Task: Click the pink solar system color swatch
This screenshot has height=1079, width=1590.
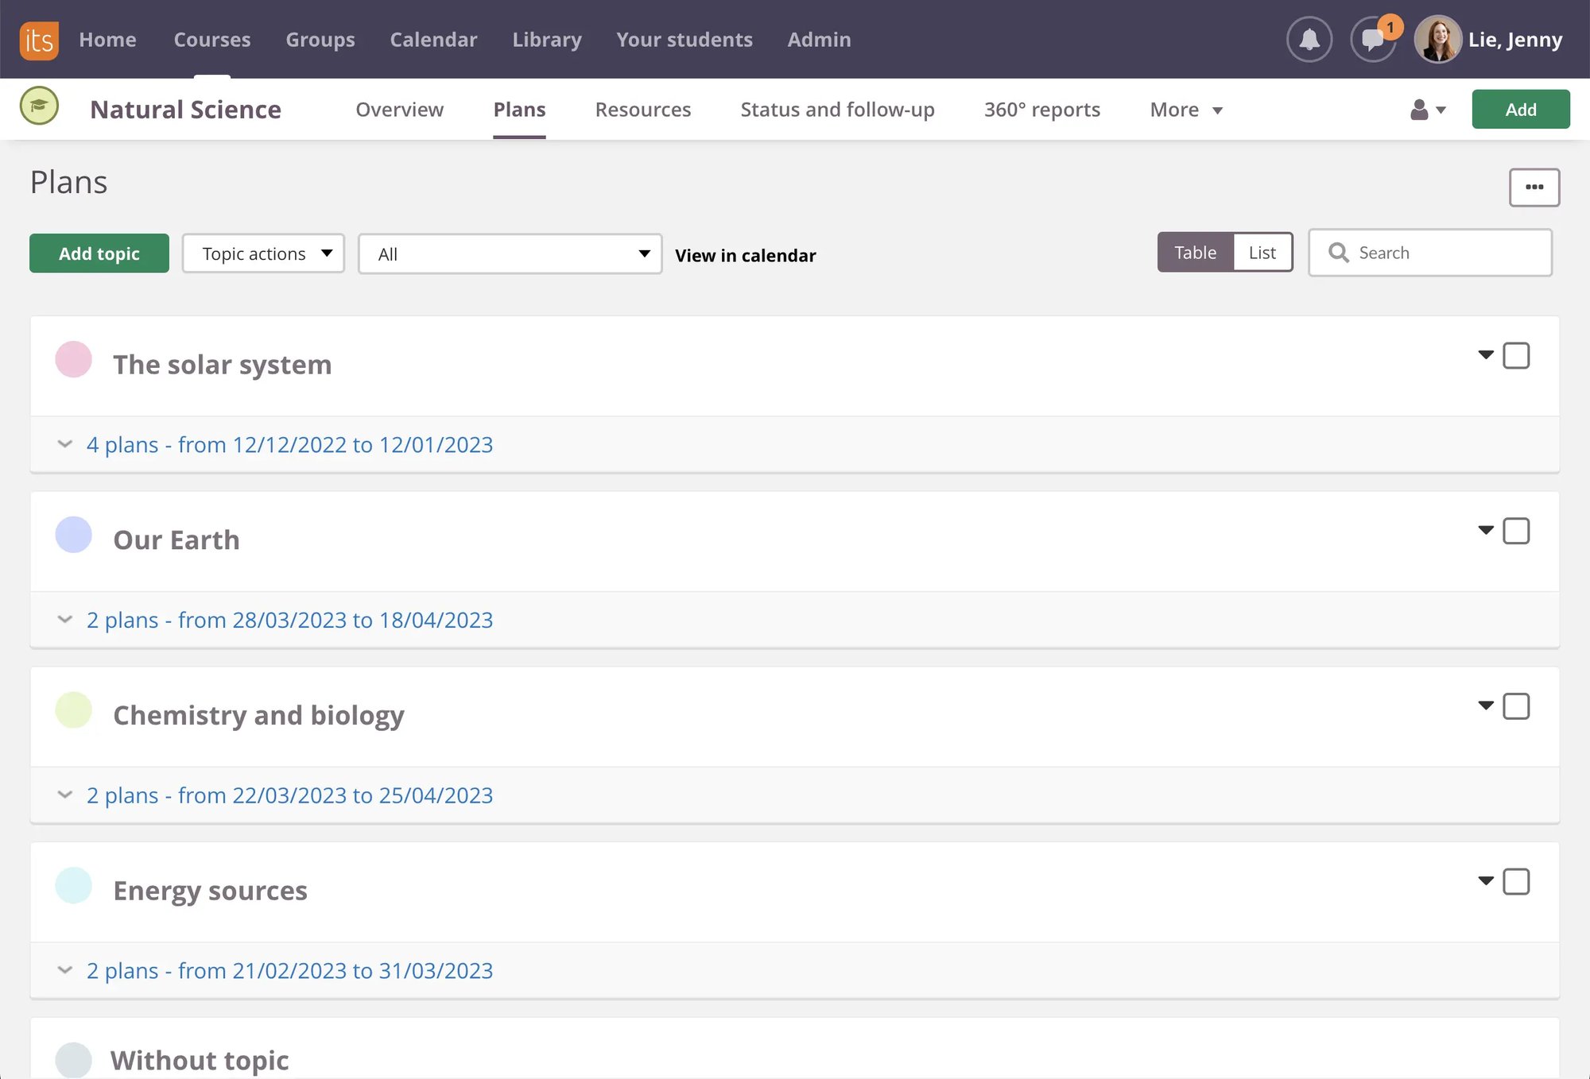Action: pos(73,359)
